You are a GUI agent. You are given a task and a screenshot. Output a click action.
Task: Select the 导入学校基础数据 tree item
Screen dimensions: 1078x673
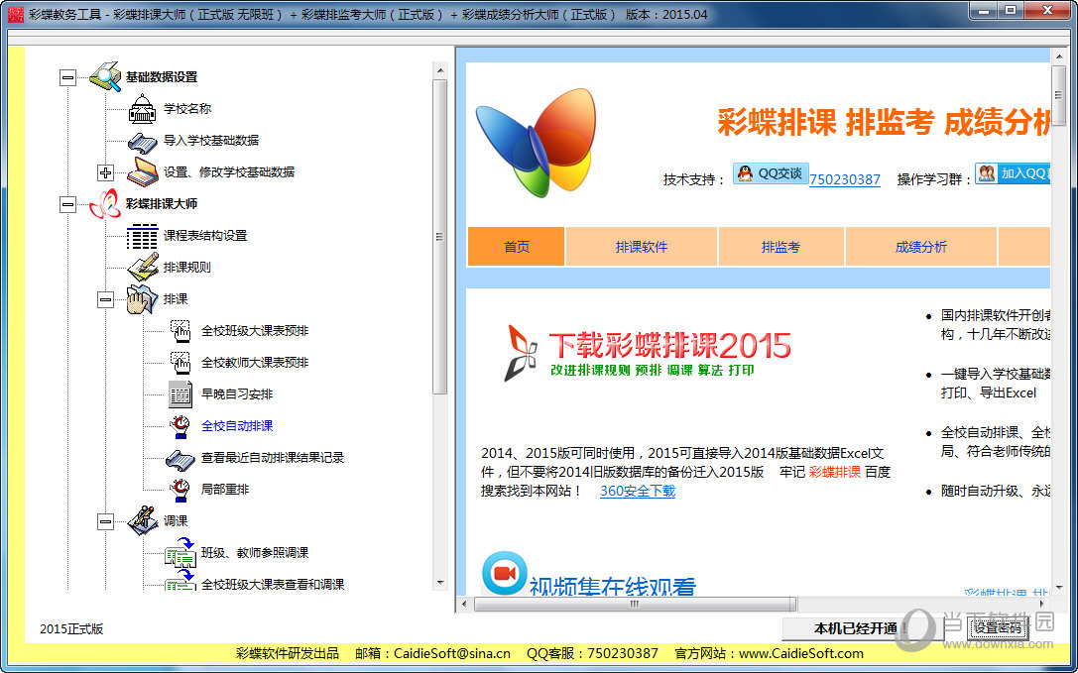[x=211, y=140]
